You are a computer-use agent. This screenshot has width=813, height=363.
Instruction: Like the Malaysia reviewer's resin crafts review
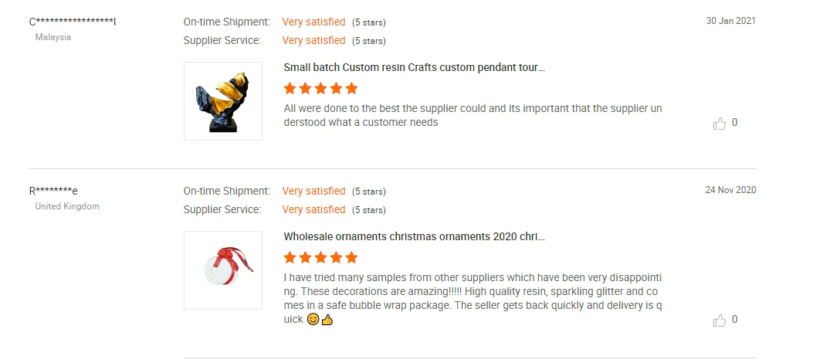[720, 123]
